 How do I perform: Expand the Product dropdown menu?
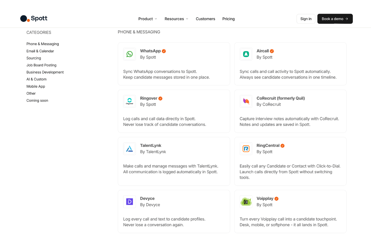point(148,19)
